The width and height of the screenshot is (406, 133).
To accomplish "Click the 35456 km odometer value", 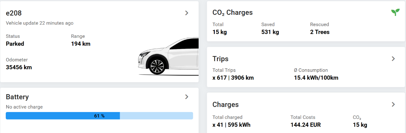I will coord(19,67).
